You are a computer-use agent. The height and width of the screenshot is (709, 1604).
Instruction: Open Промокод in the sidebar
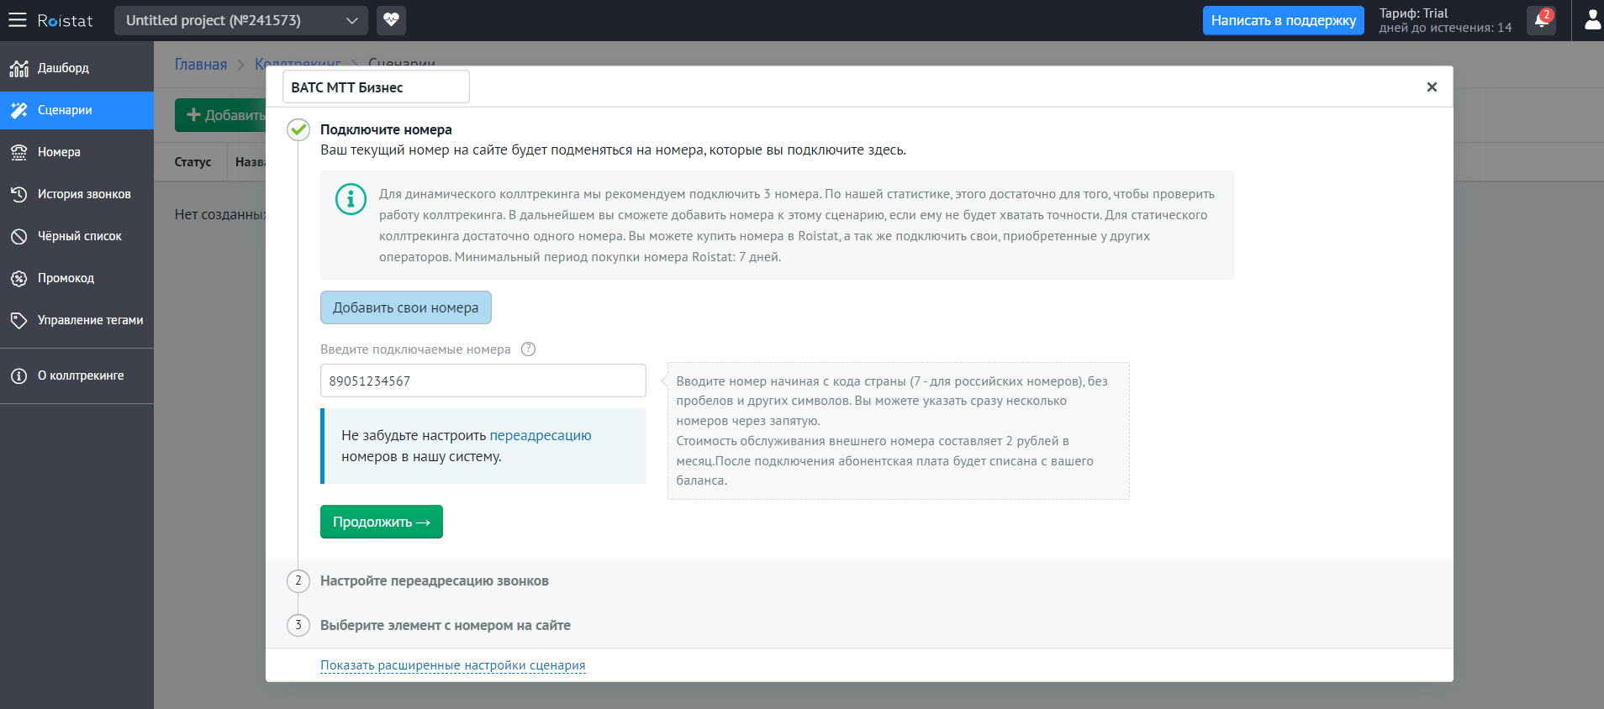coord(66,278)
